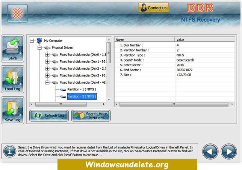The width and height of the screenshot is (242, 170).
Task: Go to previous step with back arrow
Action: pos(210,152)
